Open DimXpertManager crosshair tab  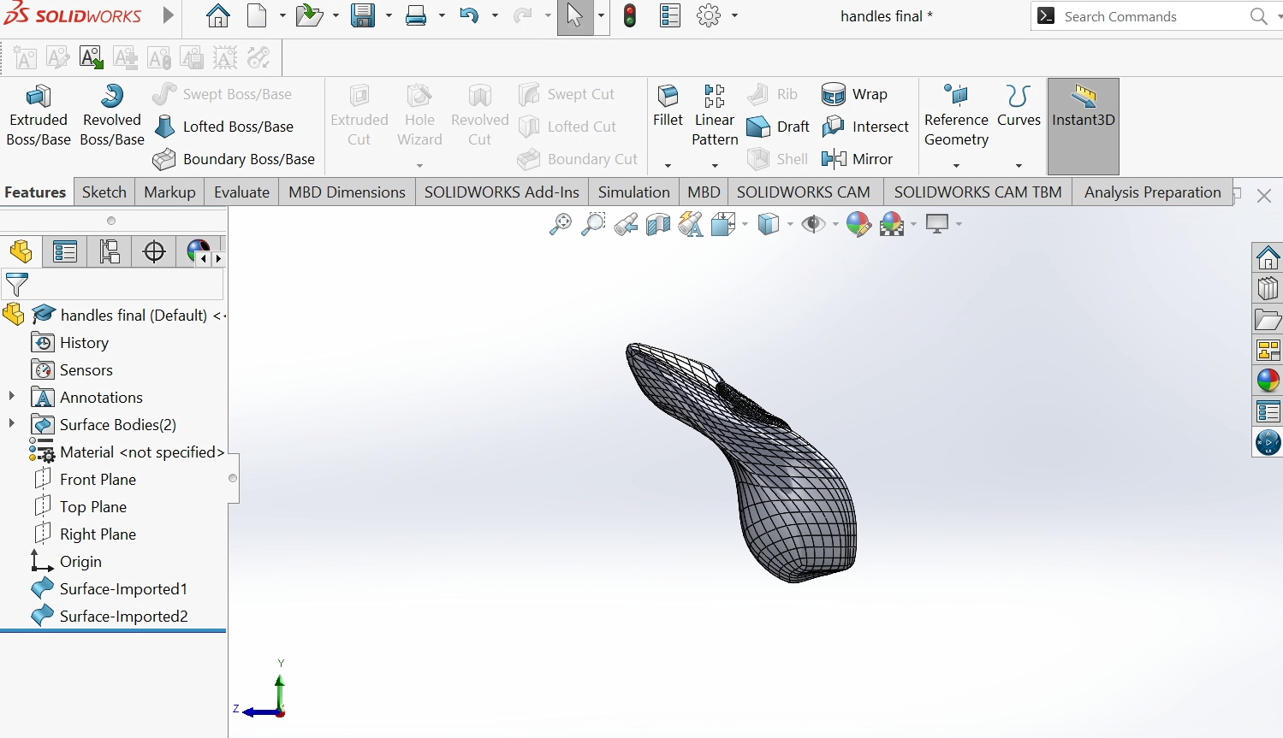pyautogui.click(x=154, y=251)
